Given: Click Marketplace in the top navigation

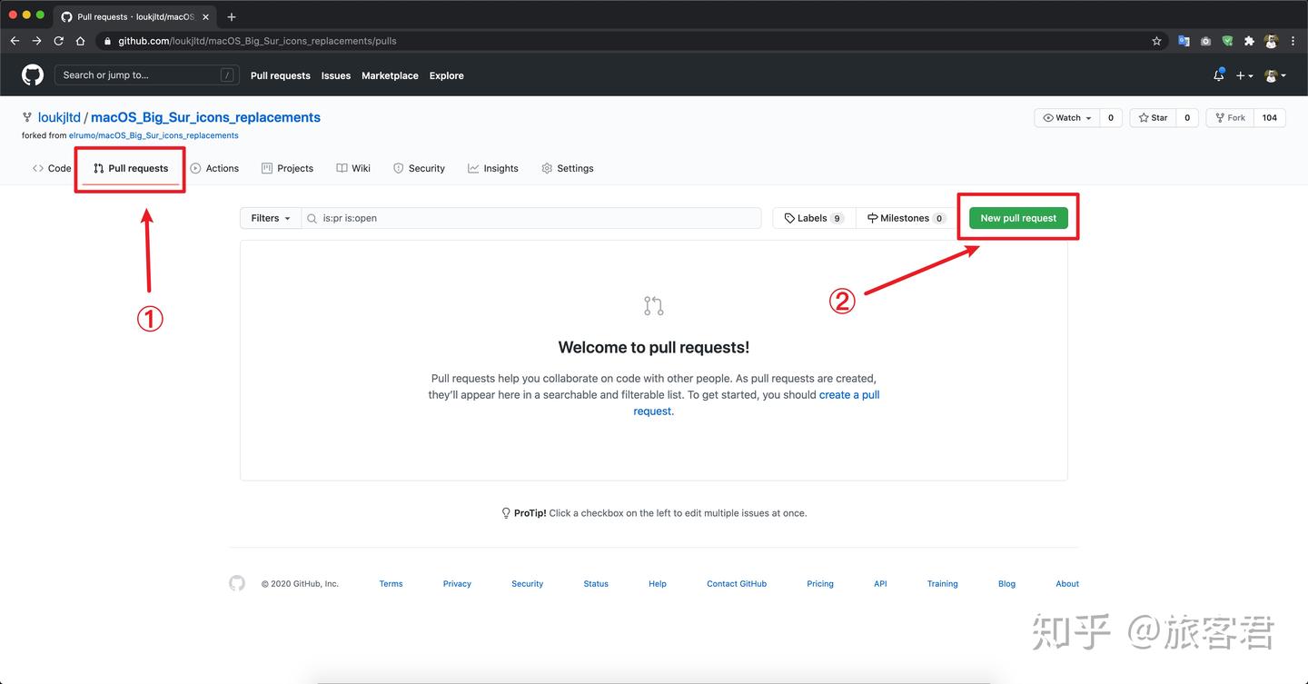Looking at the screenshot, I should pyautogui.click(x=390, y=76).
